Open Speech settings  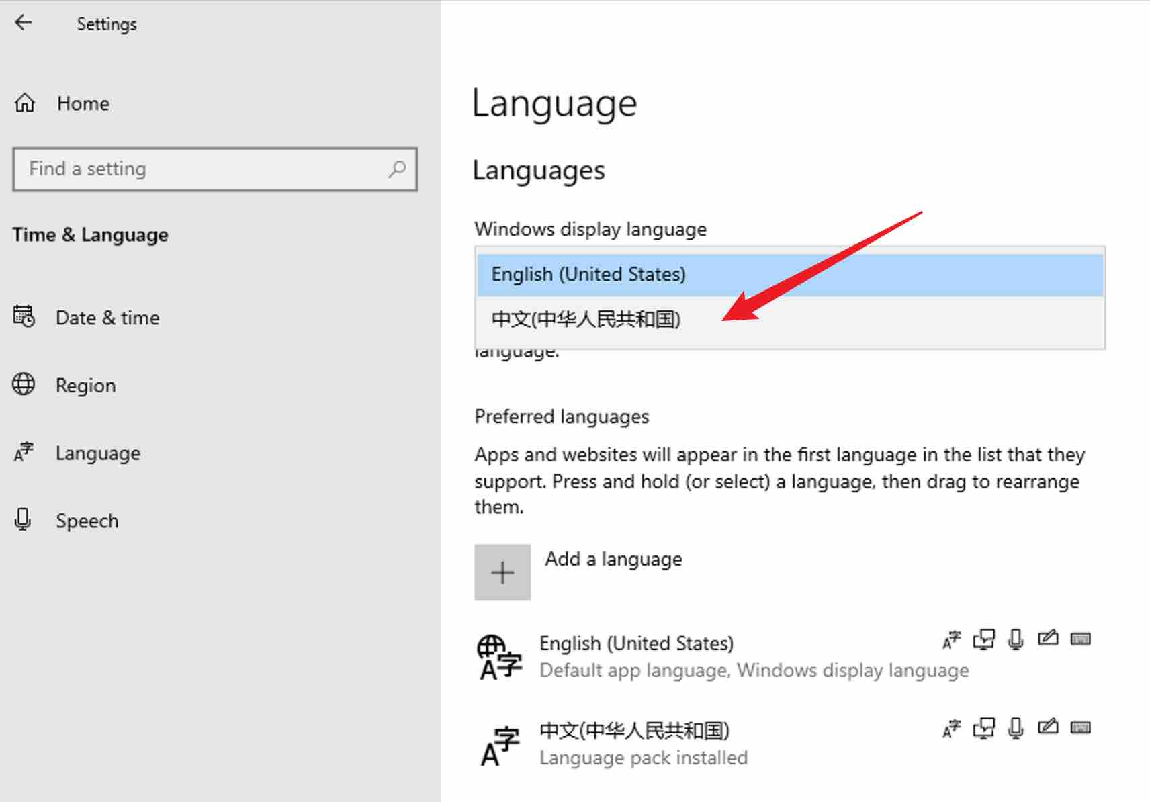point(87,521)
